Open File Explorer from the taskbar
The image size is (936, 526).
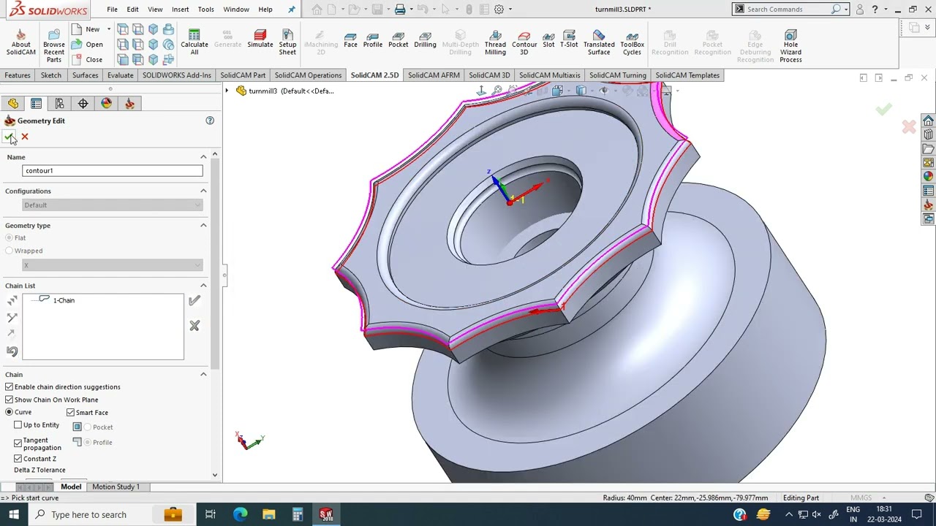pos(268,514)
